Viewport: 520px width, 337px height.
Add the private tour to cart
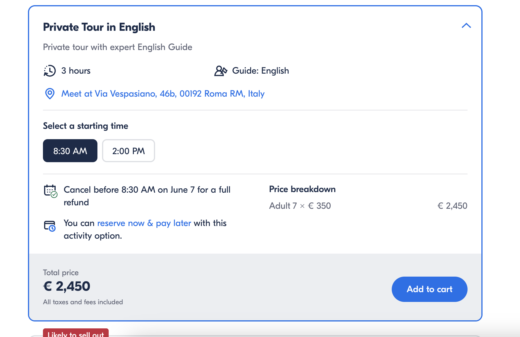pyautogui.click(x=429, y=289)
